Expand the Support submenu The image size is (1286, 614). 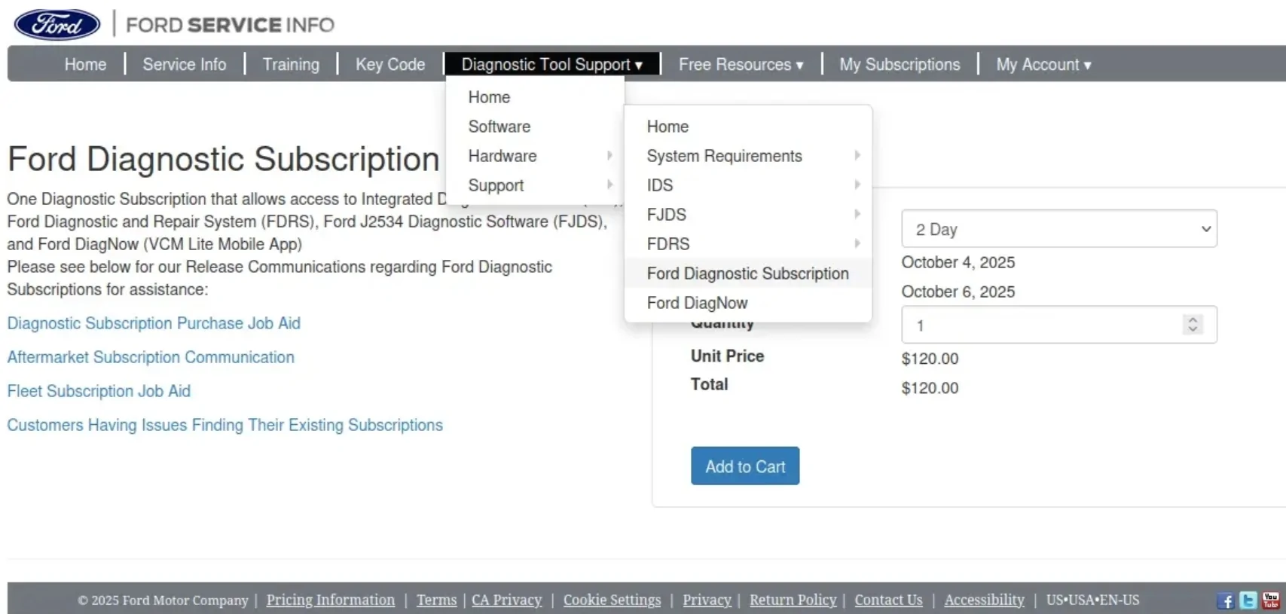click(x=535, y=185)
